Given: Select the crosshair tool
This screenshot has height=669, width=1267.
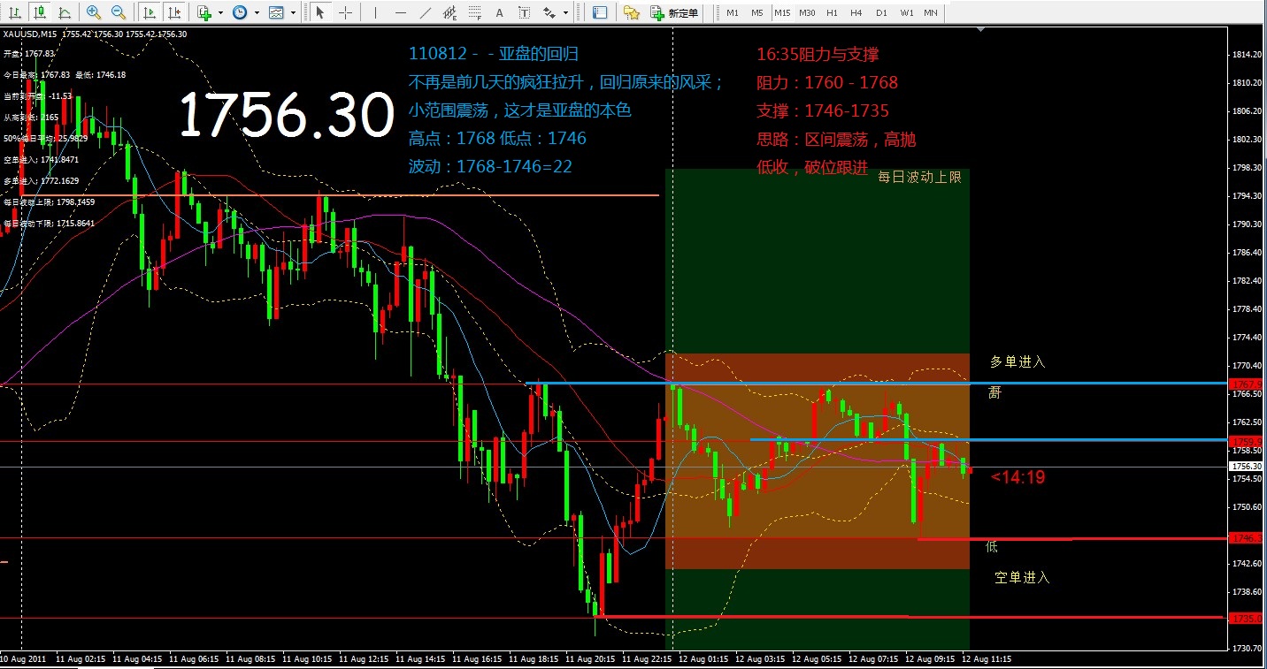Looking at the screenshot, I should (x=345, y=12).
